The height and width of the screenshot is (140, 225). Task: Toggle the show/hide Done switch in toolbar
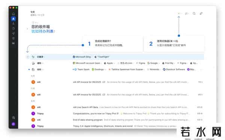tap(179, 13)
